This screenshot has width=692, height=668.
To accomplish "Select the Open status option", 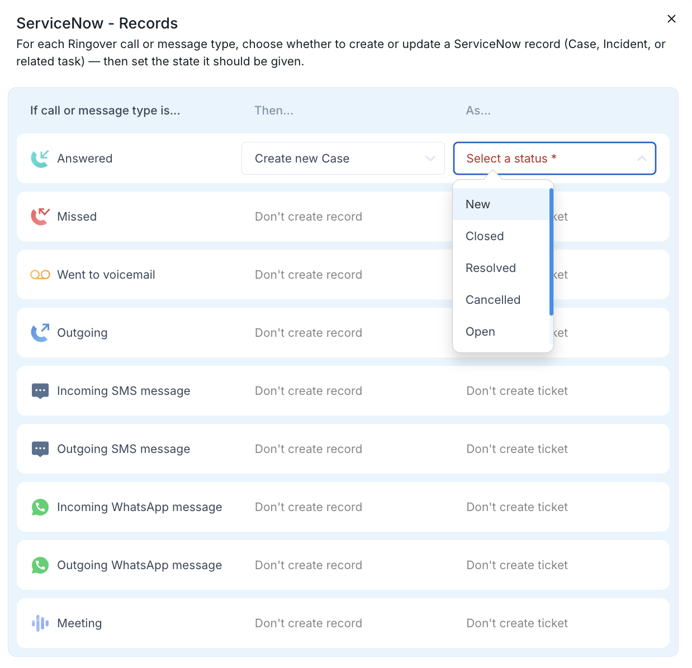I will [x=501, y=332].
